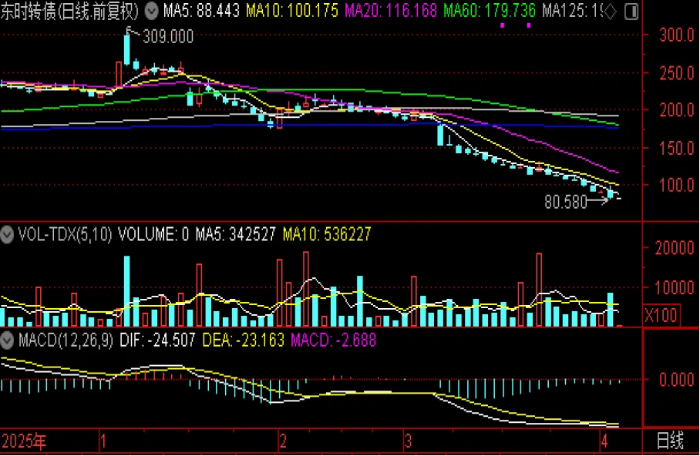Click the MA60: 179.736 value

coord(490,11)
